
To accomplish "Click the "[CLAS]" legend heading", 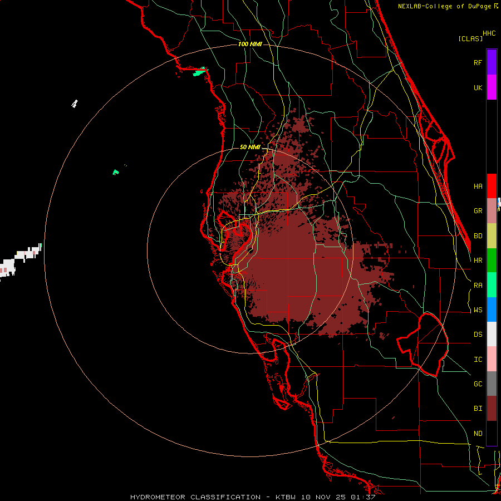I will [470, 38].
